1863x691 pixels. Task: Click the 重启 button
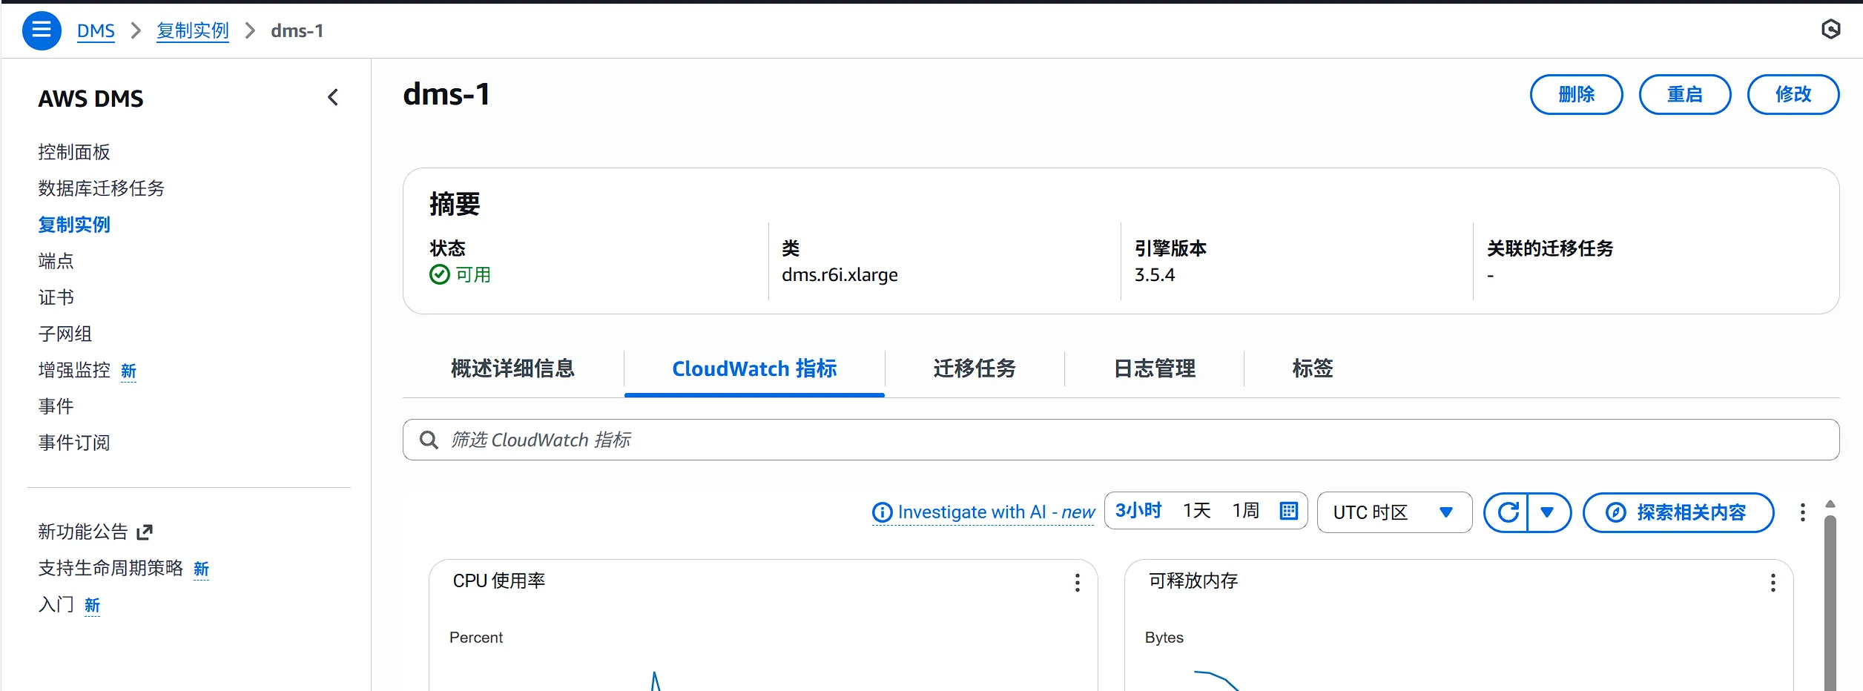click(1684, 94)
